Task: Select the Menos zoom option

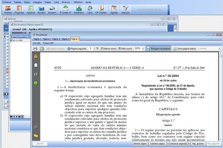Action: [x=109, y=48]
